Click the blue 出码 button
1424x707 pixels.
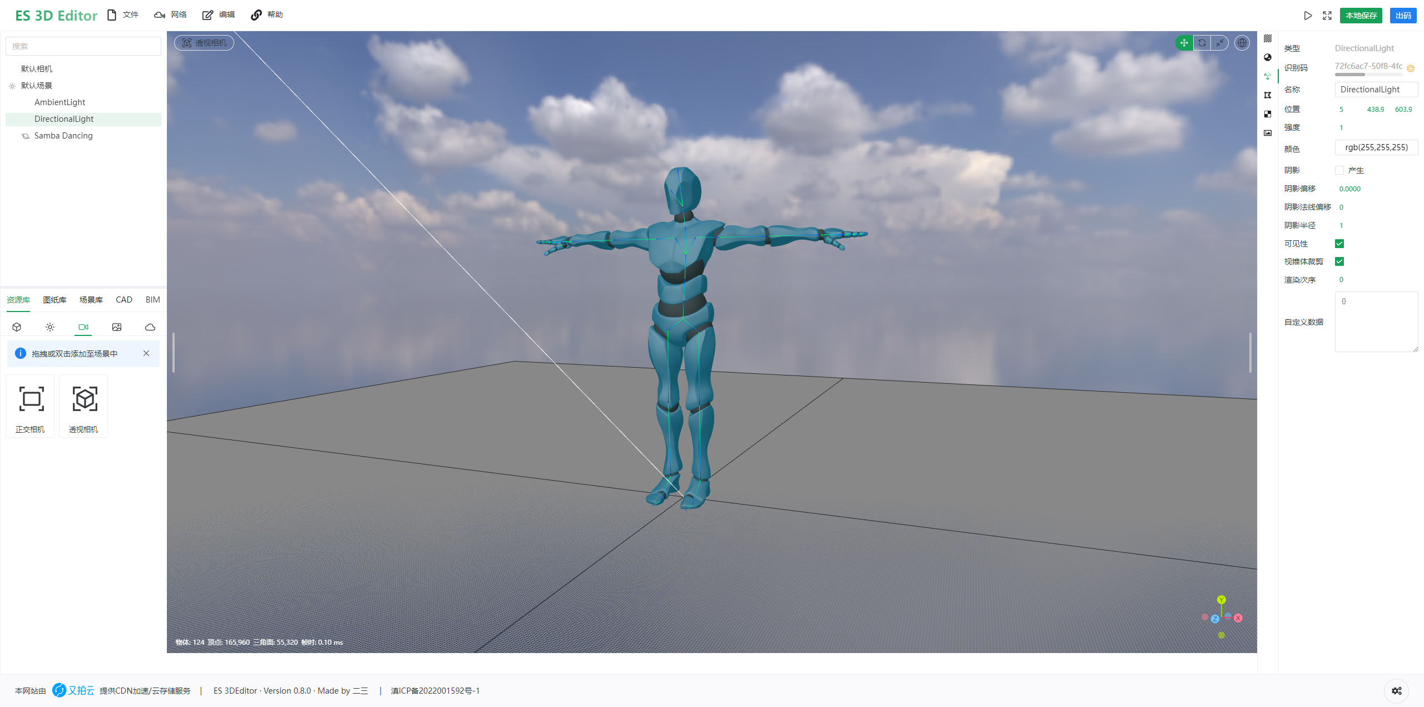pos(1403,16)
